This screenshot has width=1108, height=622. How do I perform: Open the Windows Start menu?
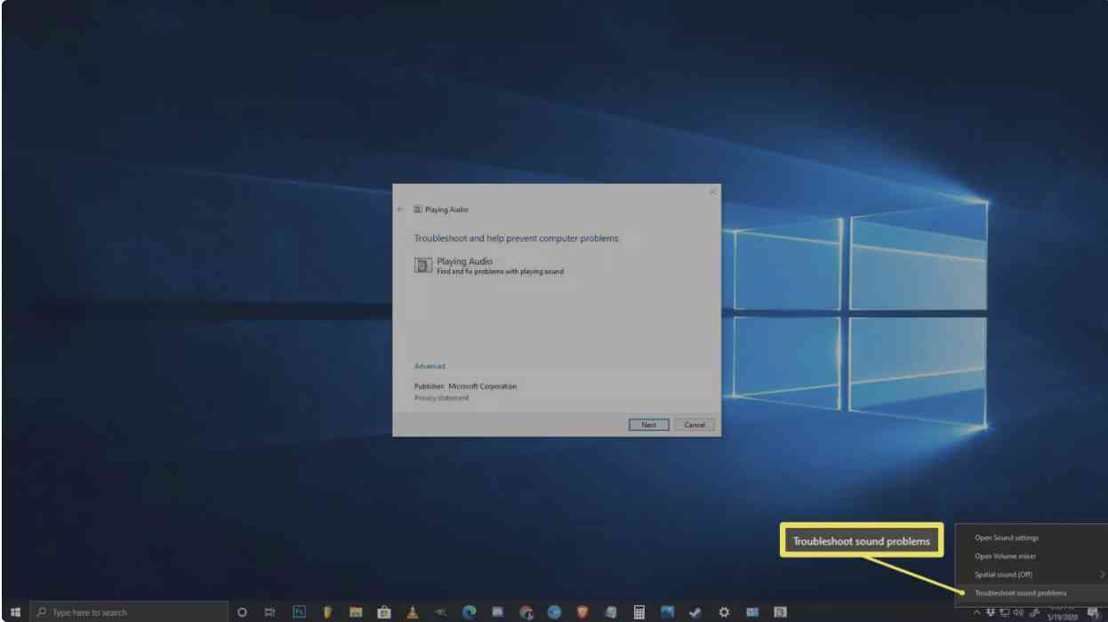pyautogui.click(x=15, y=612)
